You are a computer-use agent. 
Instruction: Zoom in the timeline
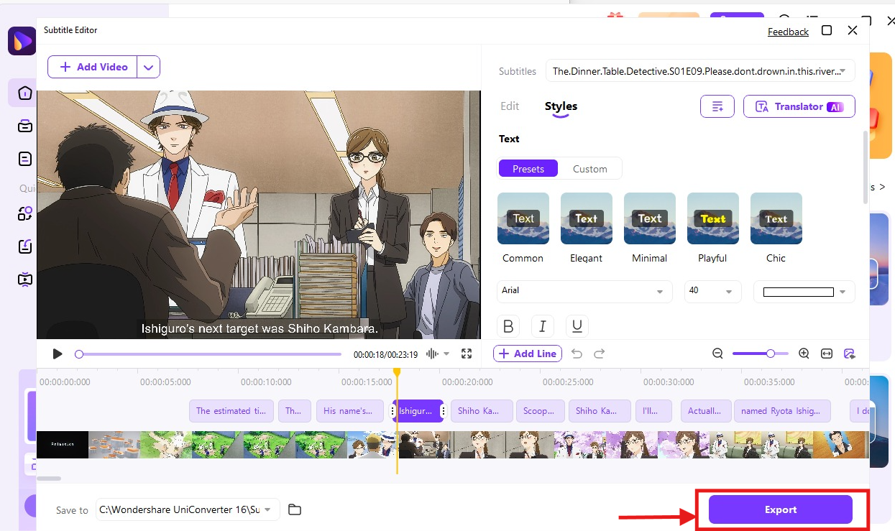(804, 354)
